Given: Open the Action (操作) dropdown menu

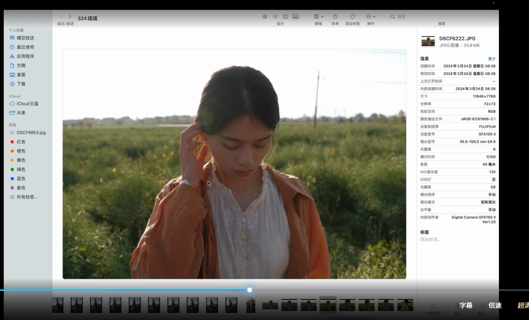Looking at the screenshot, I should point(371,16).
